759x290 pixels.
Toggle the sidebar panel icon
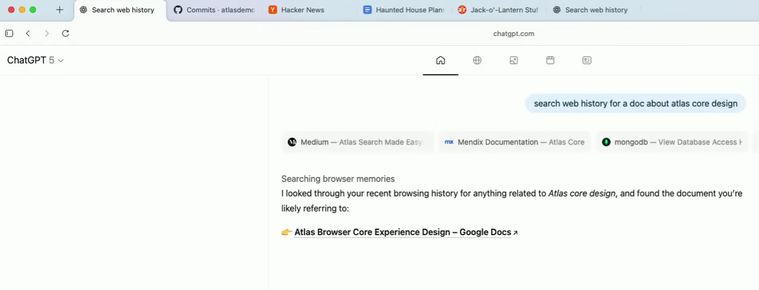click(x=9, y=33)
